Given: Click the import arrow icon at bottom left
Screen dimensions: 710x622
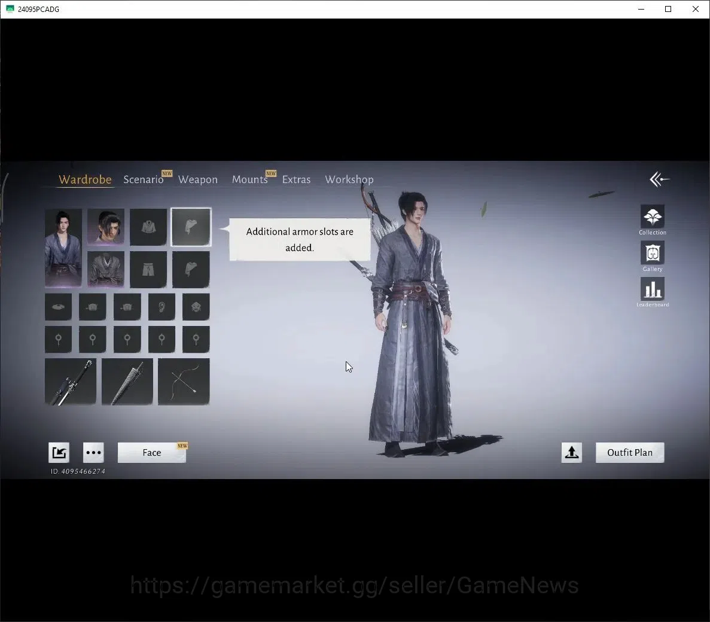Looking at the screenshot, I should point(59,452).
